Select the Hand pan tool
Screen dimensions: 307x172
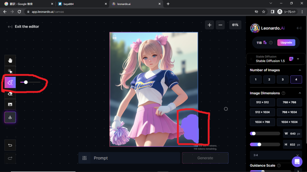pyautogui.click(x=10, y=61)
